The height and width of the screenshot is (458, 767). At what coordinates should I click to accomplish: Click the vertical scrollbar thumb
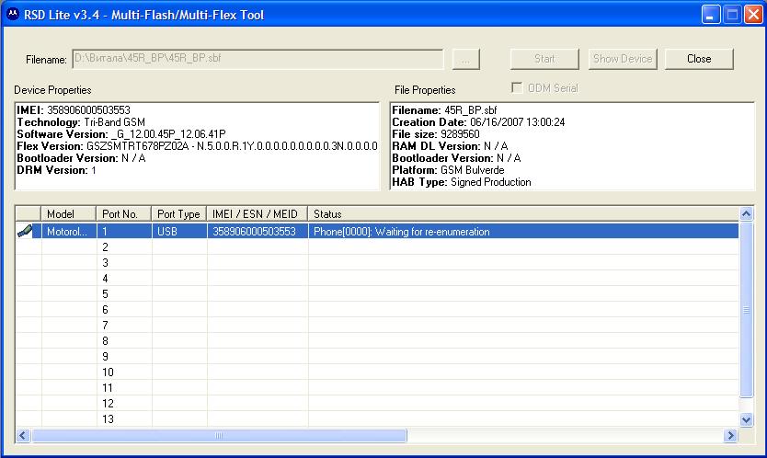(x=746, y=310)
